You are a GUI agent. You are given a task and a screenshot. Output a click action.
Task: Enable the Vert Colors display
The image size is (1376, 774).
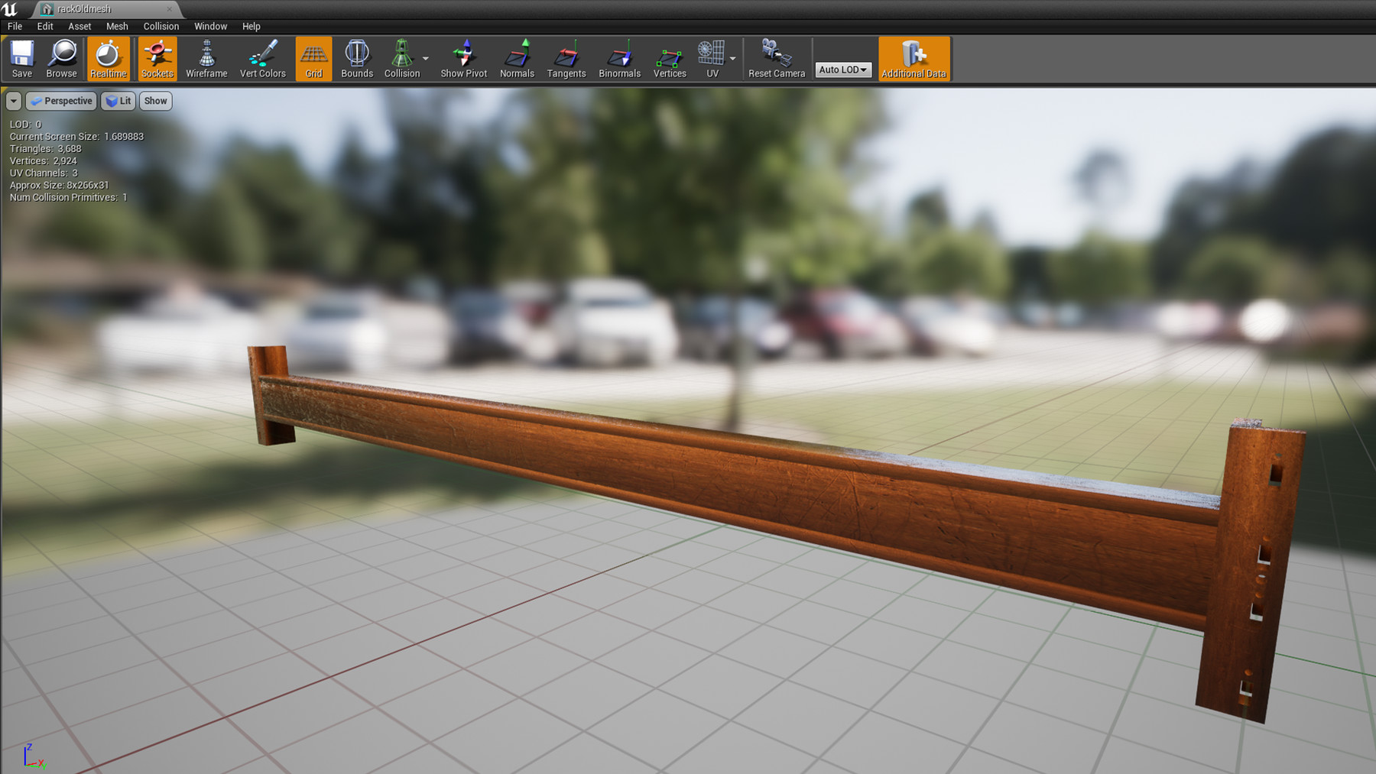[262, 57]
